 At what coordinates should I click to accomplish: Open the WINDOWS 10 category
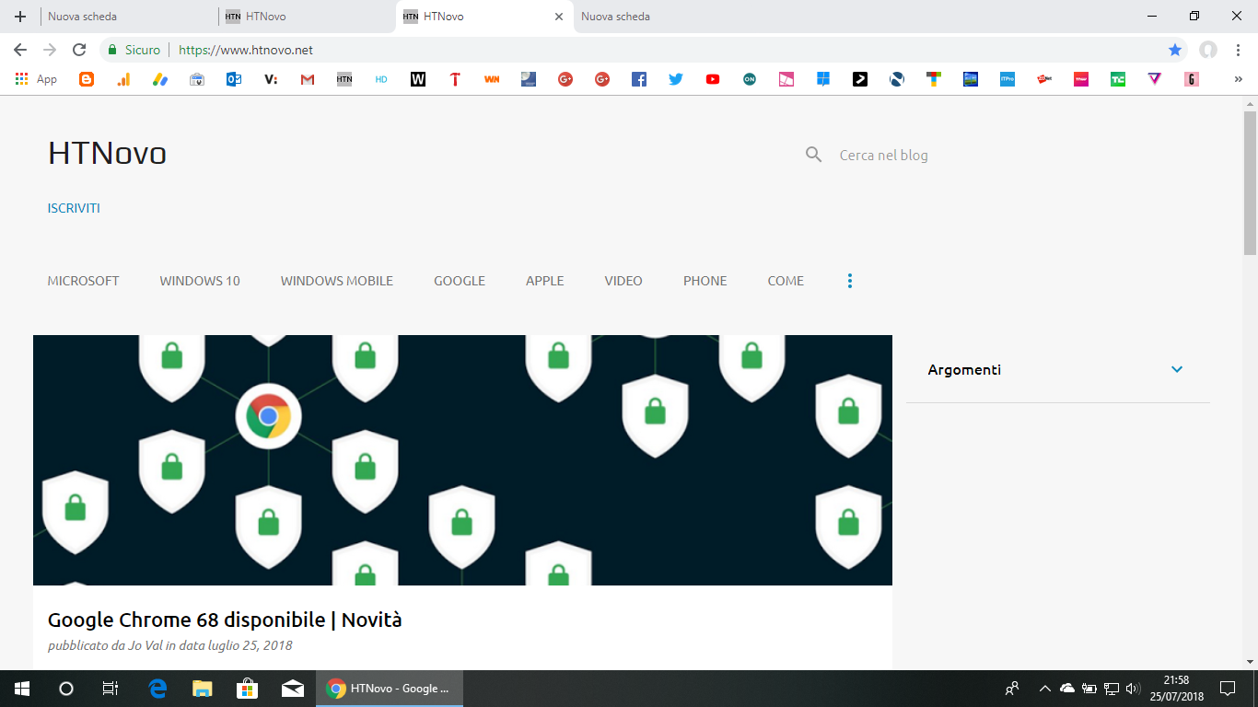pos(200,281)
